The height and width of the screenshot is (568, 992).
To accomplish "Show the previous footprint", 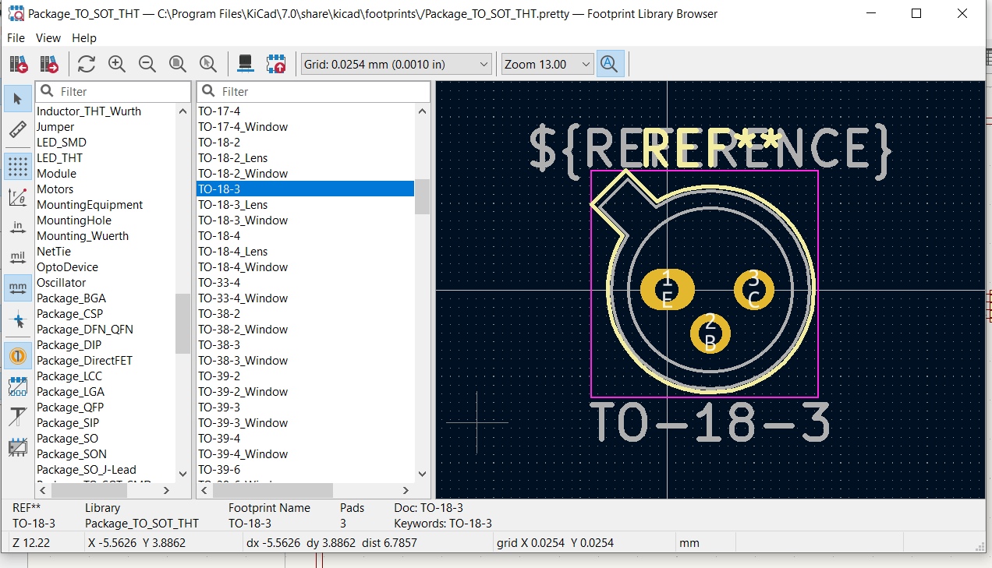I will click(x=19, y=64).
